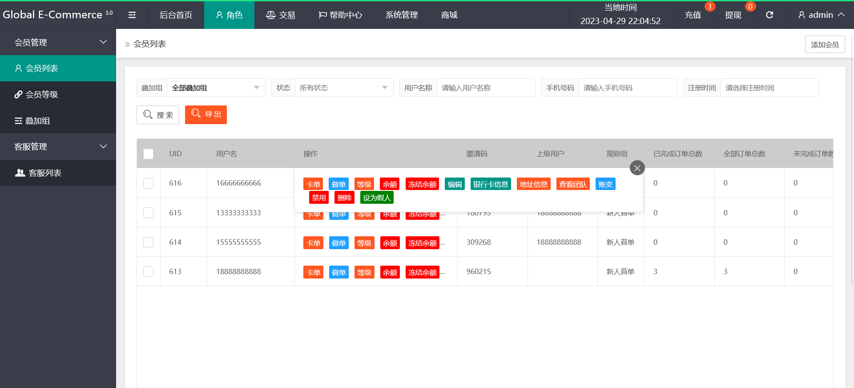Click the 提现 withdrawal notification item

pos(733,15)
